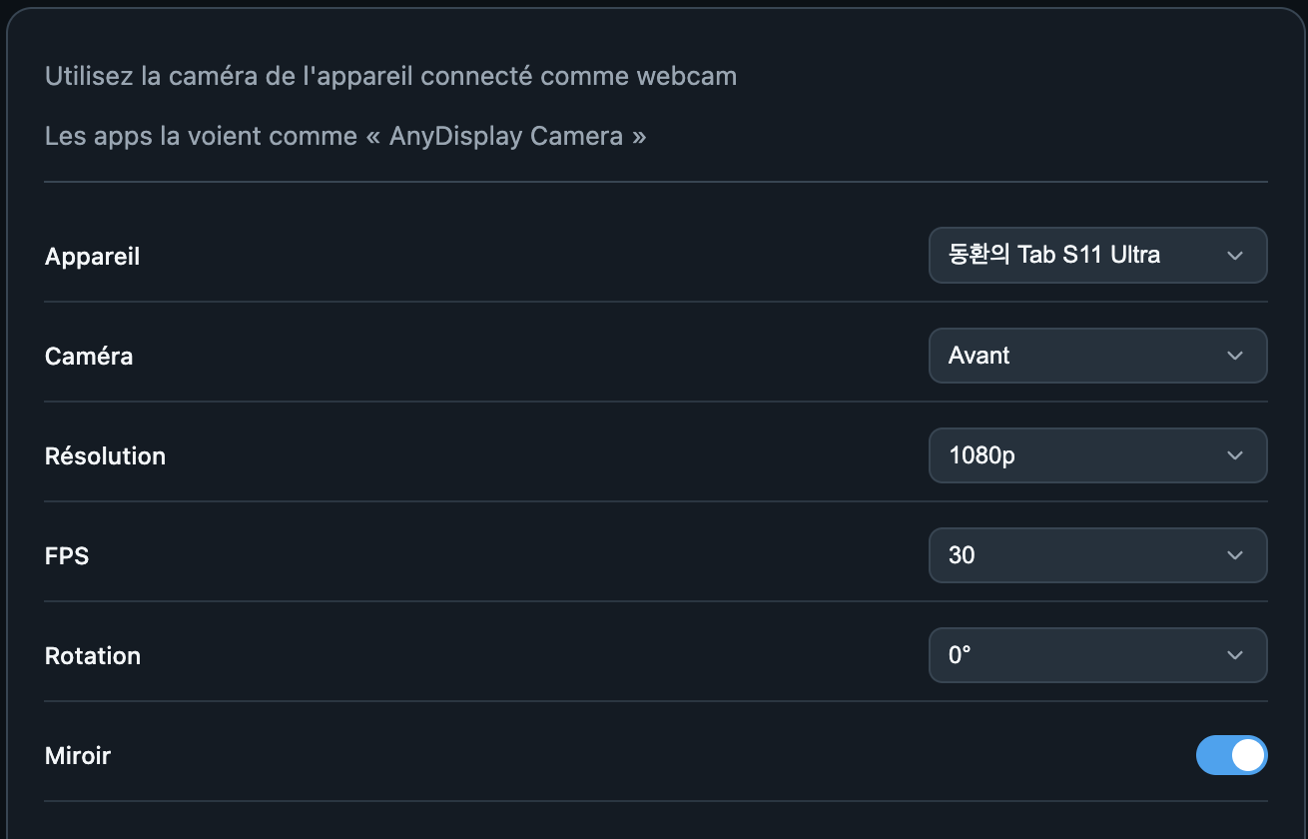1308x839 pixels.
Task: Click the chevron arrow beside 1080p
Action: pos(1235,455)
